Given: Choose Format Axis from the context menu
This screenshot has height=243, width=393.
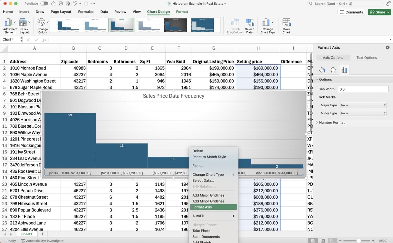Looking at the screenshot, I should pos(203,207).
